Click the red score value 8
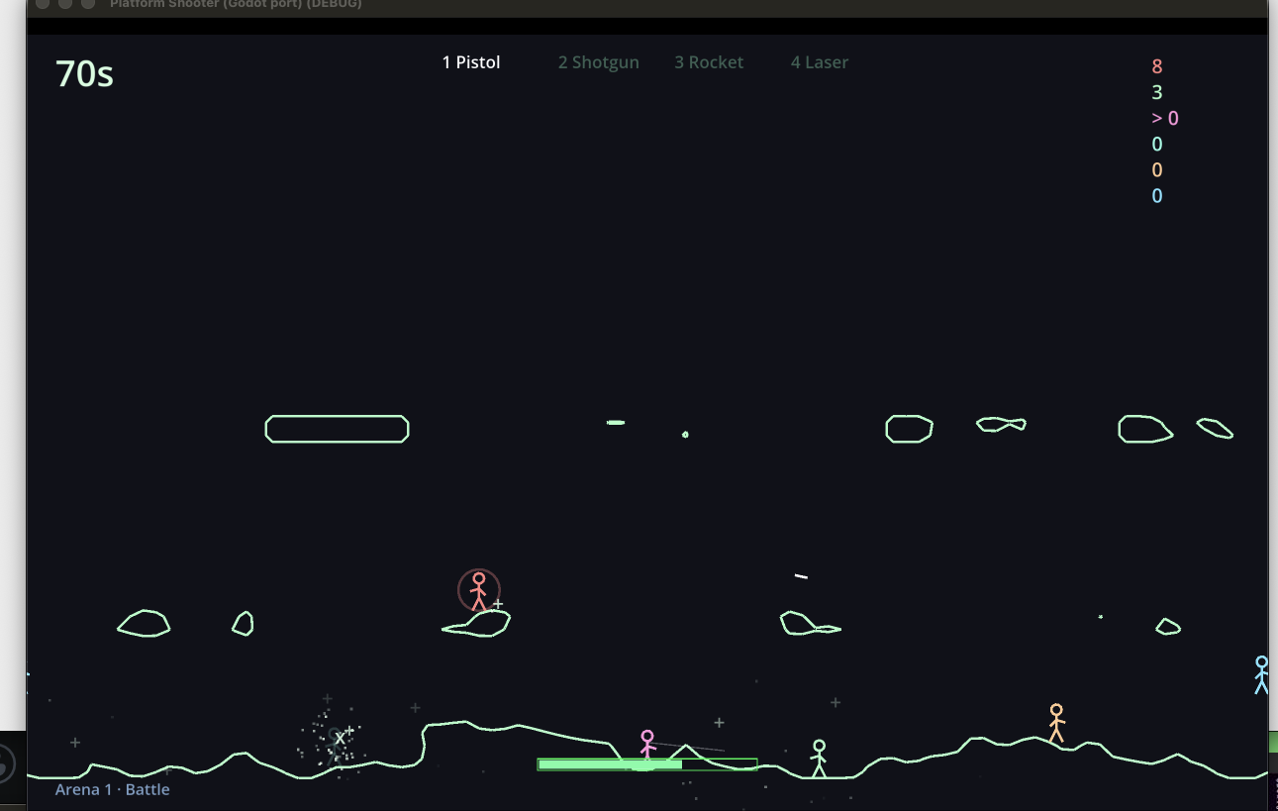Viewport: 1278px width, 811px height. tap(1156, 66)
